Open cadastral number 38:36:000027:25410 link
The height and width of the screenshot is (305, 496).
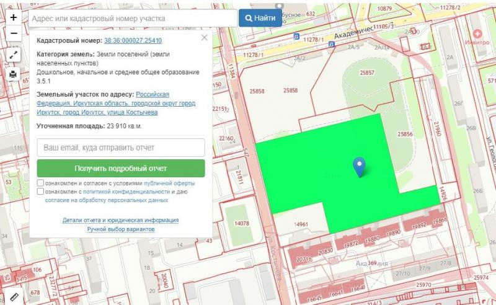[x=133, y=41]
